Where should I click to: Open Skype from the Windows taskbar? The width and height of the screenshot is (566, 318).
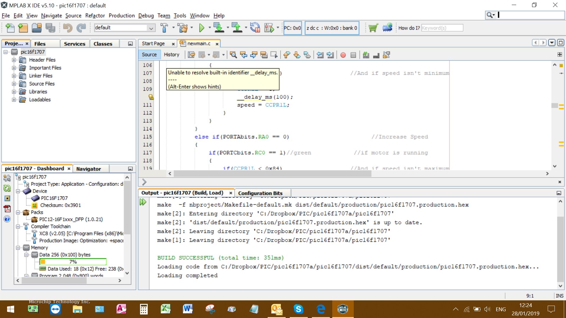[x=298, y=309]
